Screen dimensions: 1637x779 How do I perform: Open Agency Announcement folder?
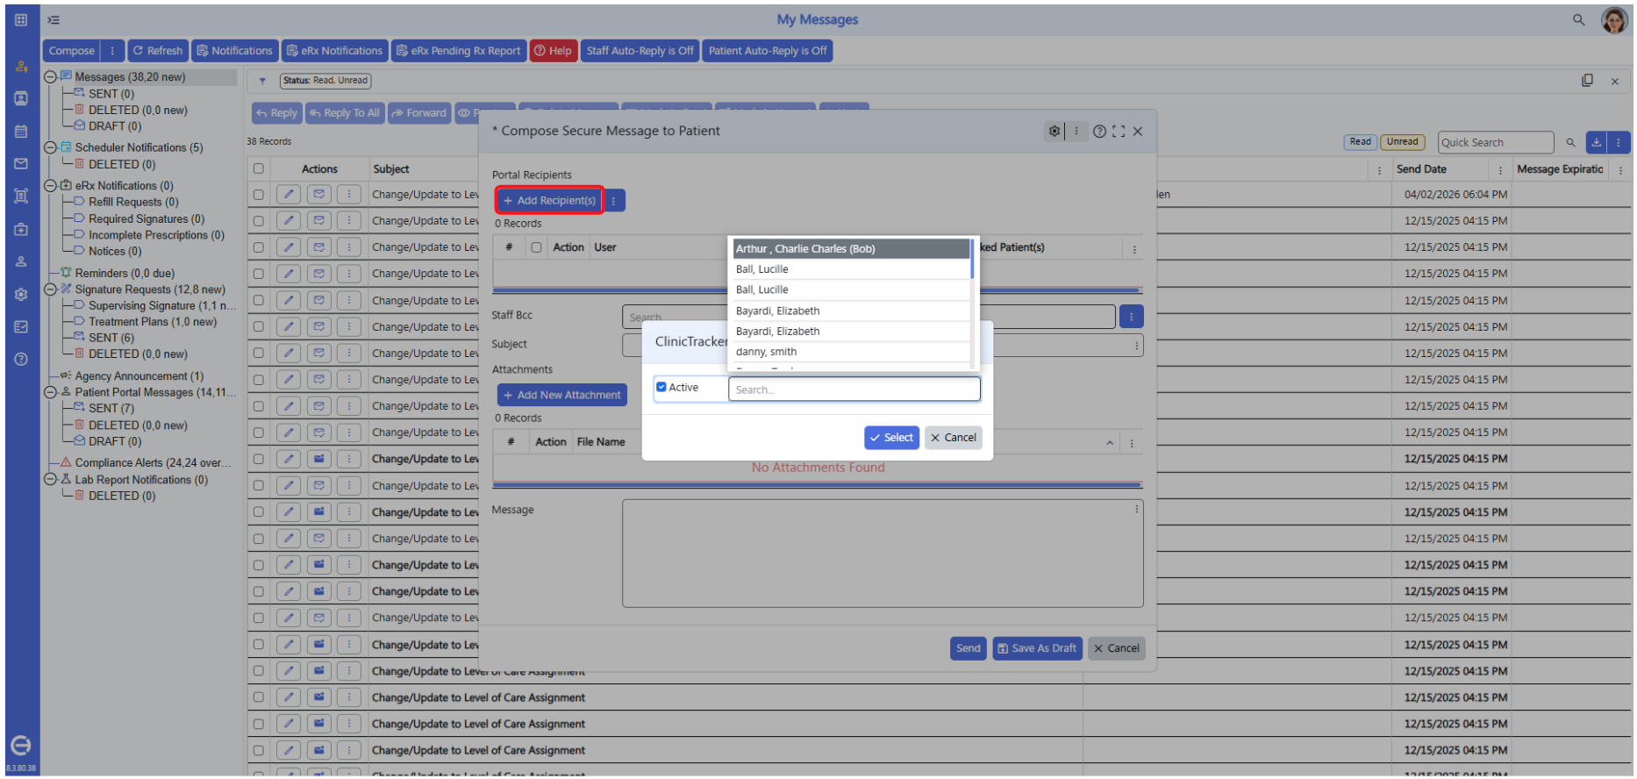point(139,376)
